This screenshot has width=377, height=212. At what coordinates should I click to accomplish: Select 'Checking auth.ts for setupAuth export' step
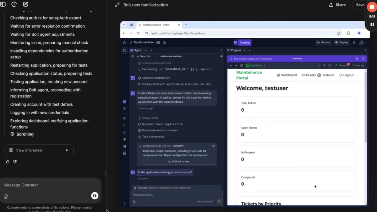click(46, 18)
